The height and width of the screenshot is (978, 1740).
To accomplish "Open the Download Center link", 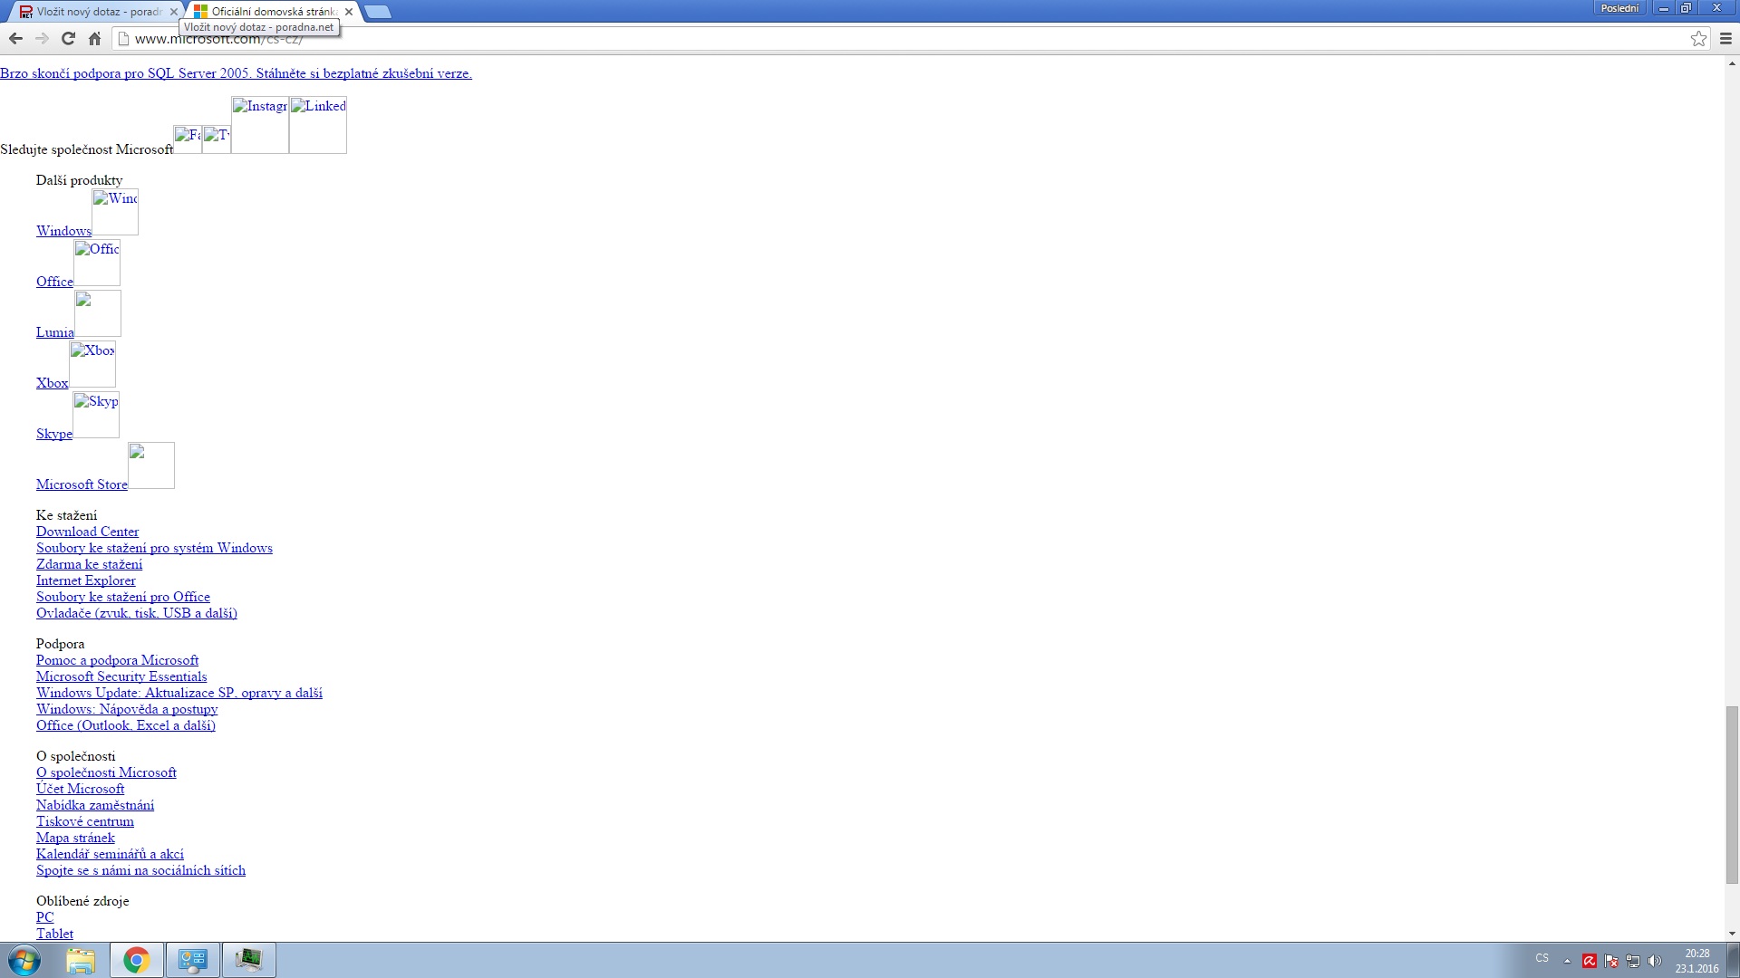I will pos(87,532).
